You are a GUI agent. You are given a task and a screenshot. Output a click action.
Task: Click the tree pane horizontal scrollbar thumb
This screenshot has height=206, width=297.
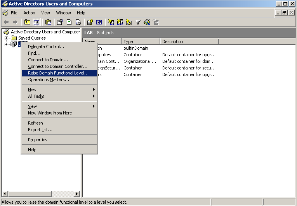[30, 194]
